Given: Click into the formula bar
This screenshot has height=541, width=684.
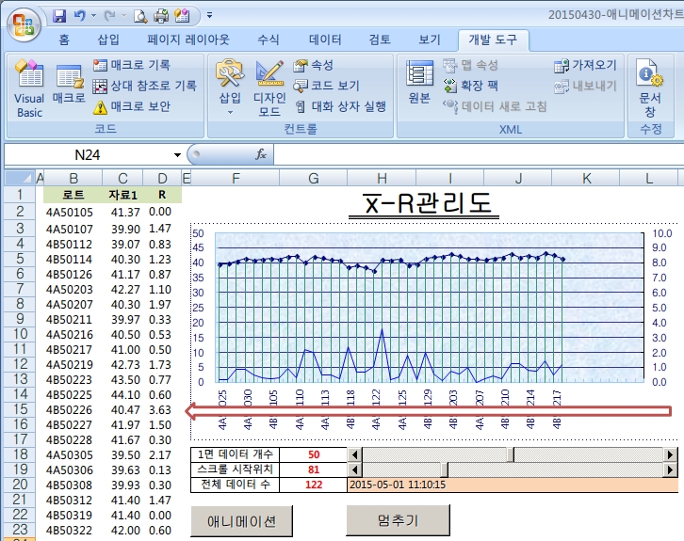Looking at the screenshot, I should pyautogui.click(x=478, y=155).
